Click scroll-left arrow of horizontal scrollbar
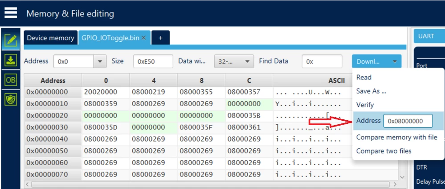The height and width of the screenshot is (189, 445). (x=28, y=185)
